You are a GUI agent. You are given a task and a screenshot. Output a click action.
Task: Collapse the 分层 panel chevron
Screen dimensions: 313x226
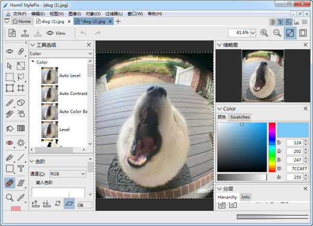(220, 189)
